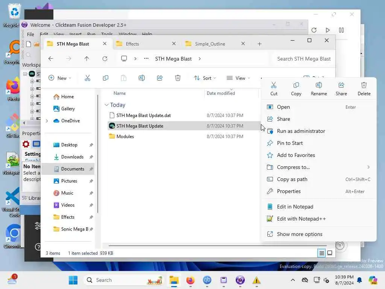Click breadcrumb chevron after STH Mega Blast
The width and height of the screenshot is (385, 289).
pyautogui.click(x=200, y=59)
